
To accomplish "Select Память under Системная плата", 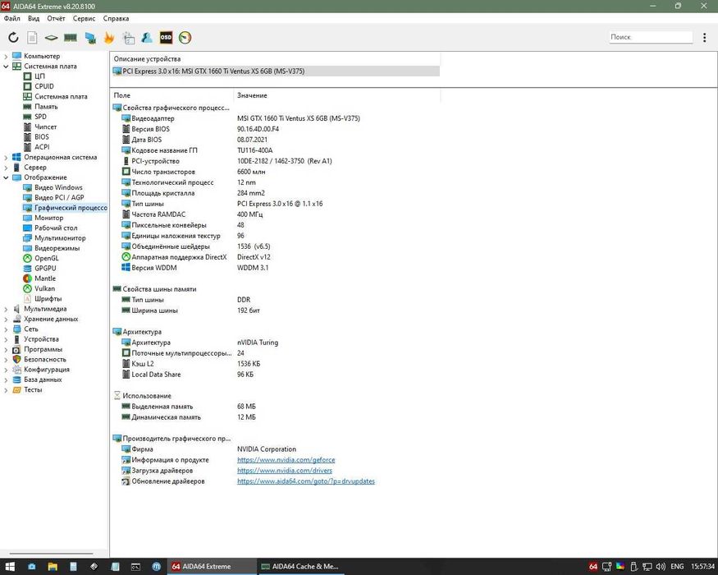I will (x=46, y=107).
